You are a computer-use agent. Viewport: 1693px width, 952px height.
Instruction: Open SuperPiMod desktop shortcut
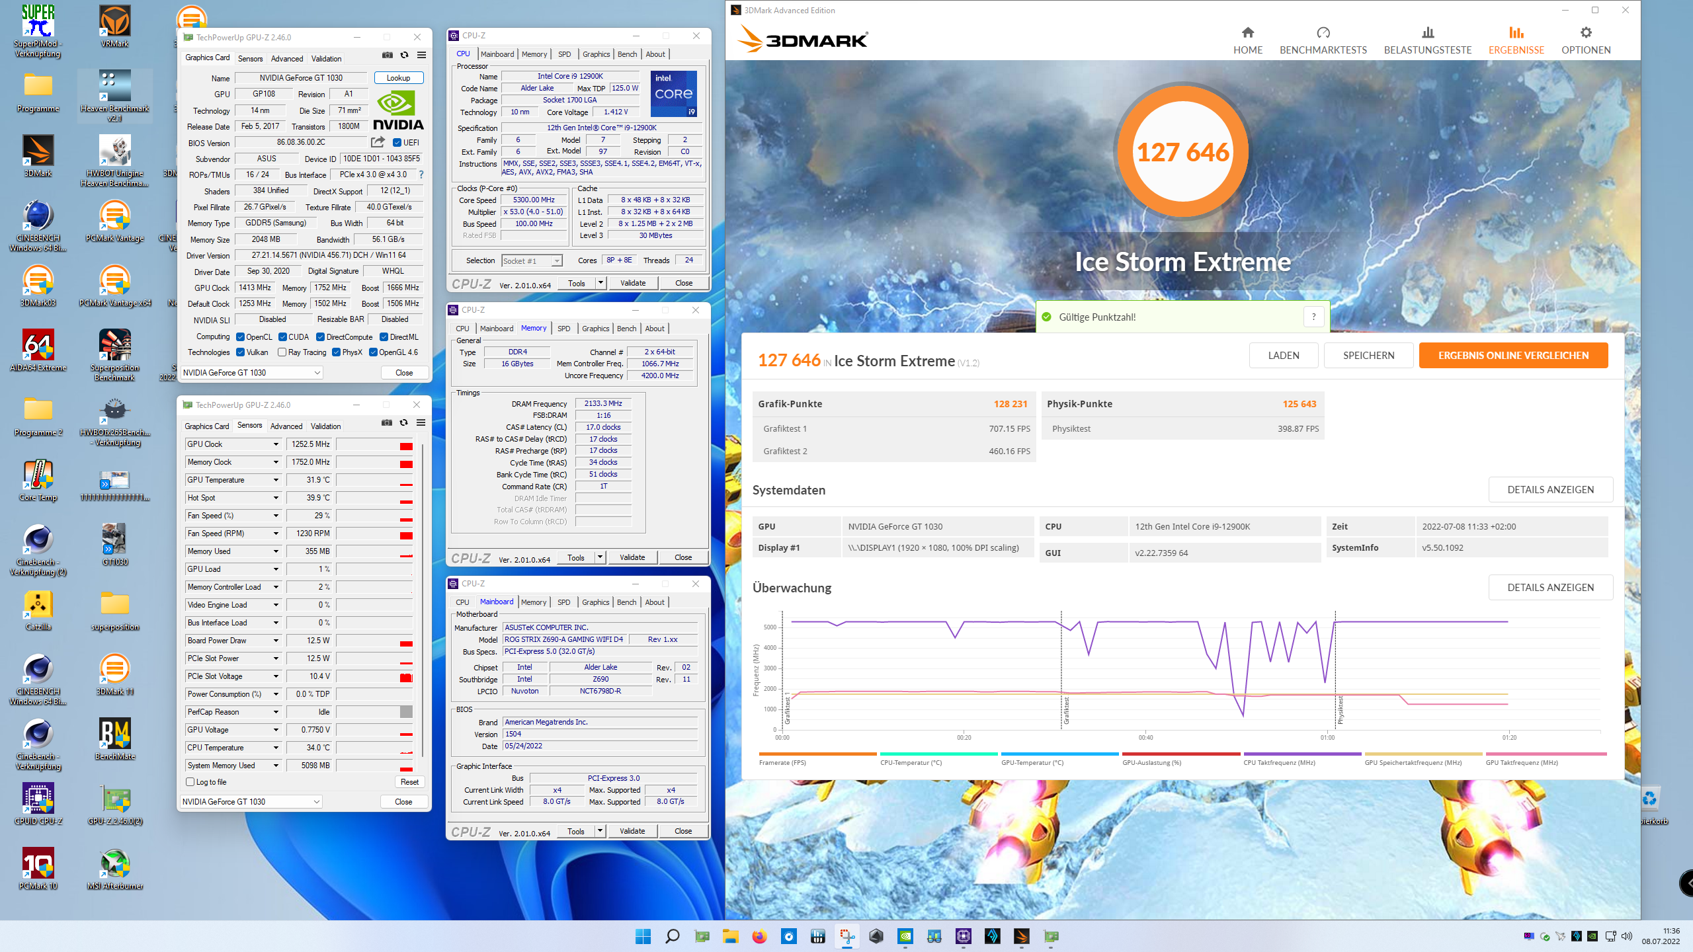(38, 31)
